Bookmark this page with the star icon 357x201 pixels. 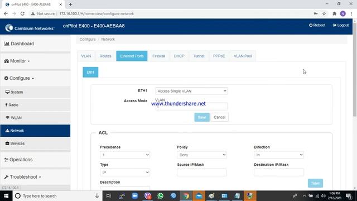point(324,13)
